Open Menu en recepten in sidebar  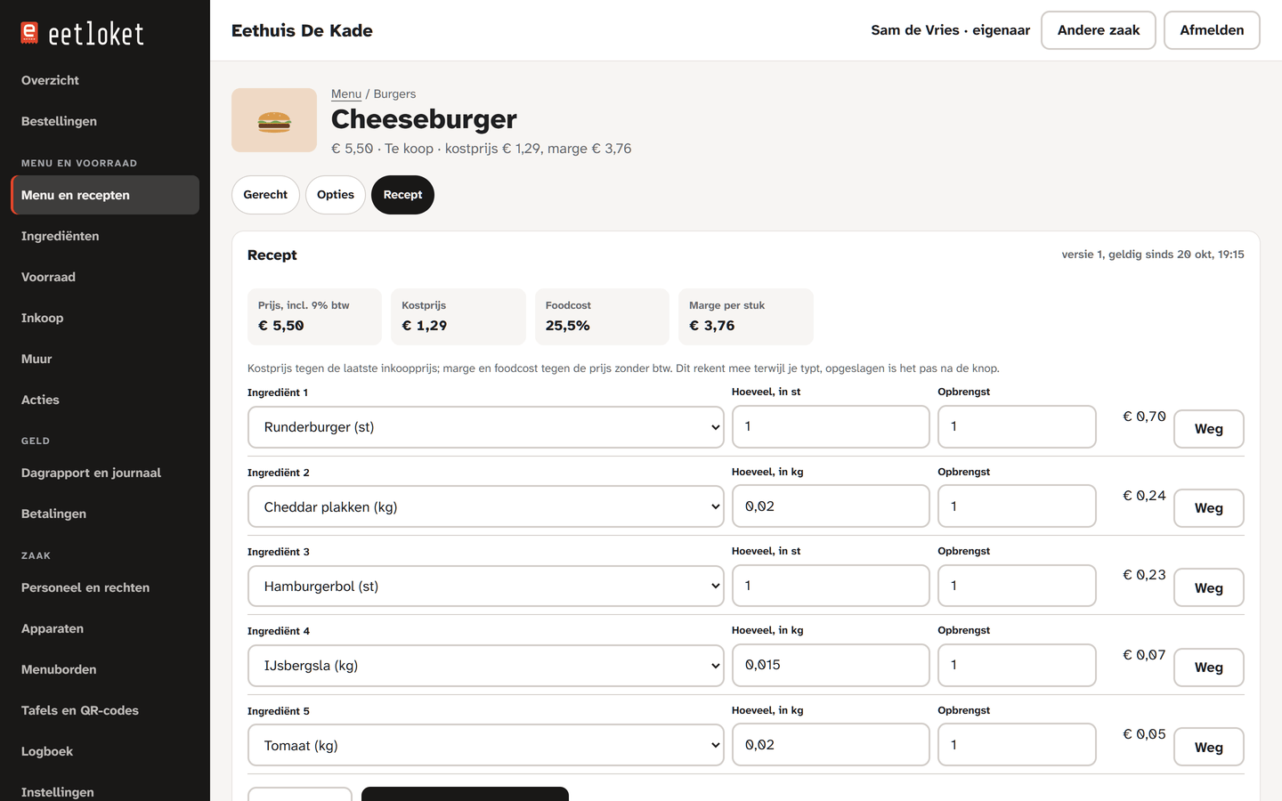click(105, 195)
